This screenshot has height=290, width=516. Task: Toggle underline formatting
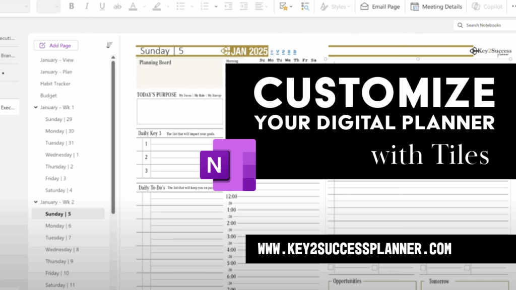(x=101, y=7)
